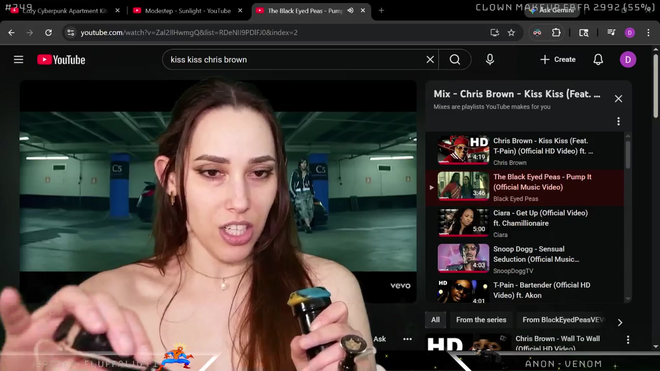Mute the Black Eyed Peas tab audio

pyautogui.click(x=350, y=11)
